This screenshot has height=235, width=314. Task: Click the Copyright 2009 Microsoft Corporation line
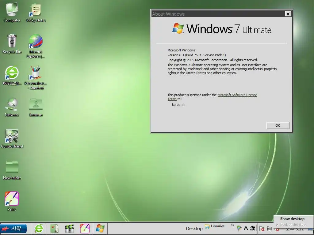click(213, 60)
